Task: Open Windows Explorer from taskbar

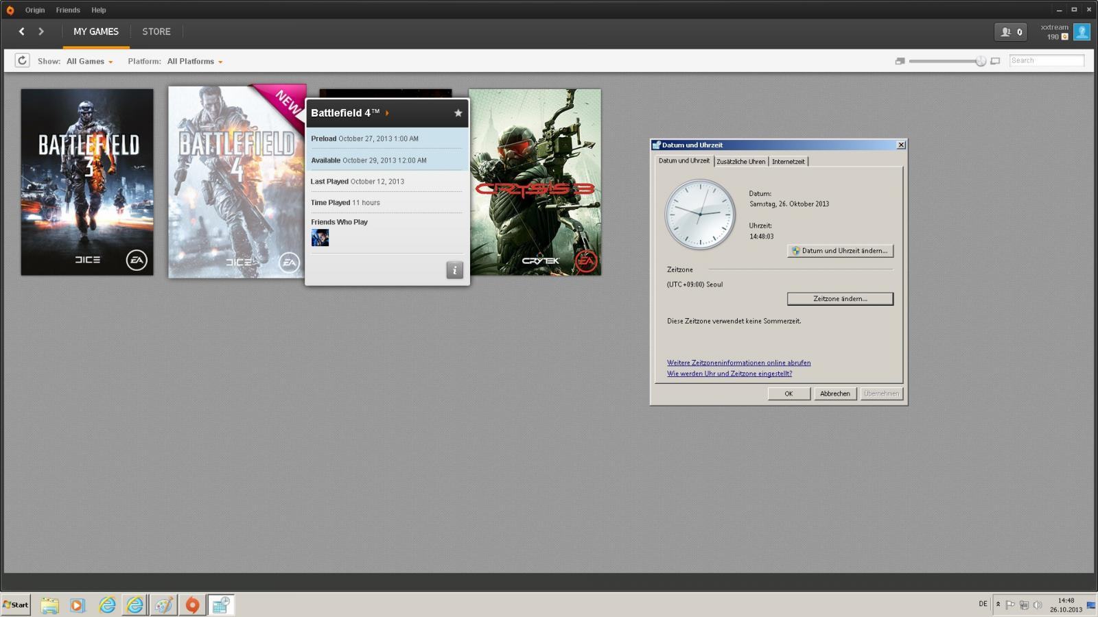Action: coord(49,605)
